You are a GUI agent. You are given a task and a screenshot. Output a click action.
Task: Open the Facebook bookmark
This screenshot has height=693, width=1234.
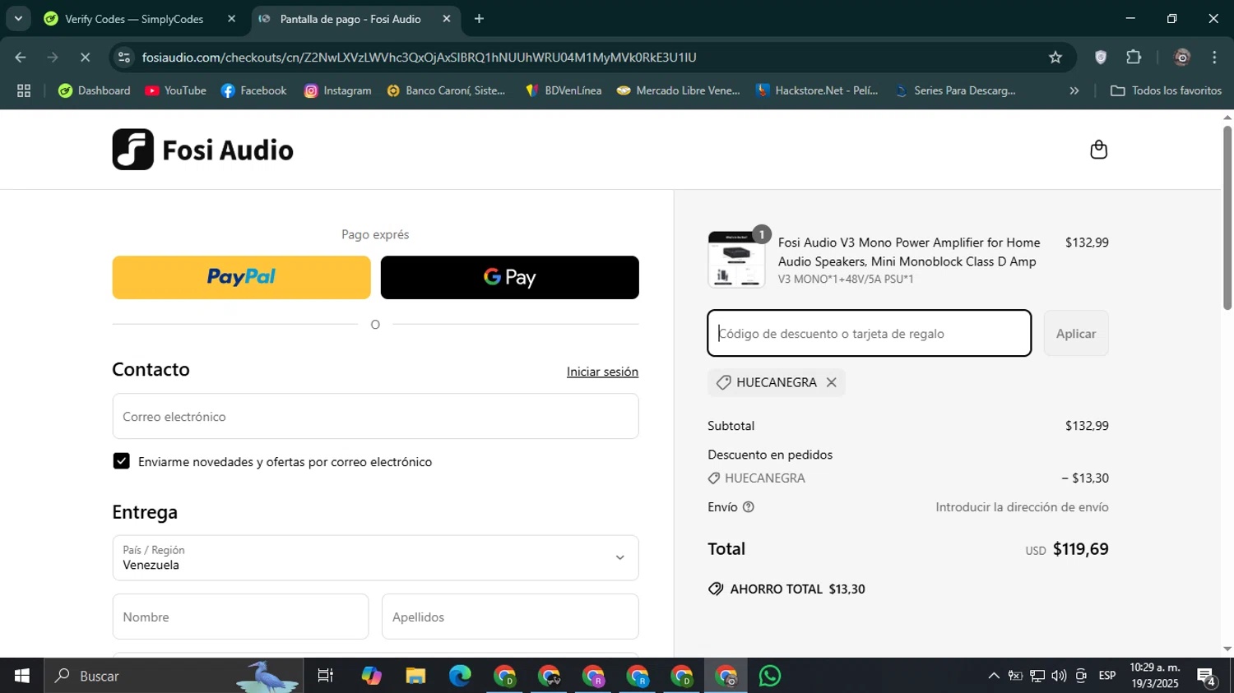[x=254, y=90]
